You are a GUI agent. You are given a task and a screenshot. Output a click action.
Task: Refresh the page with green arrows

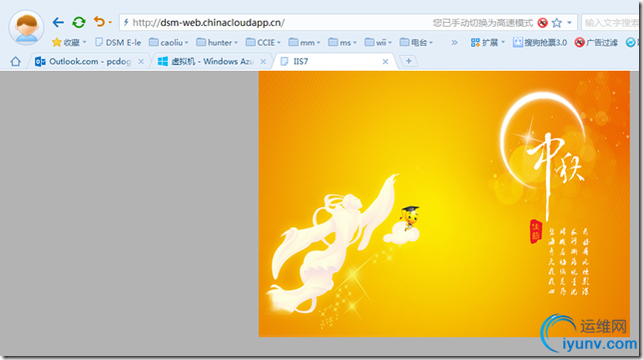click(x=79, y=22)
